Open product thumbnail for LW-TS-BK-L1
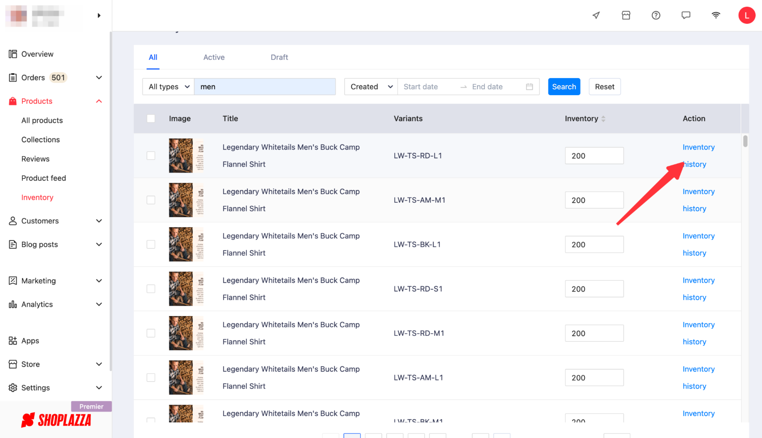 pyautogui.click(x=186, y=244)
